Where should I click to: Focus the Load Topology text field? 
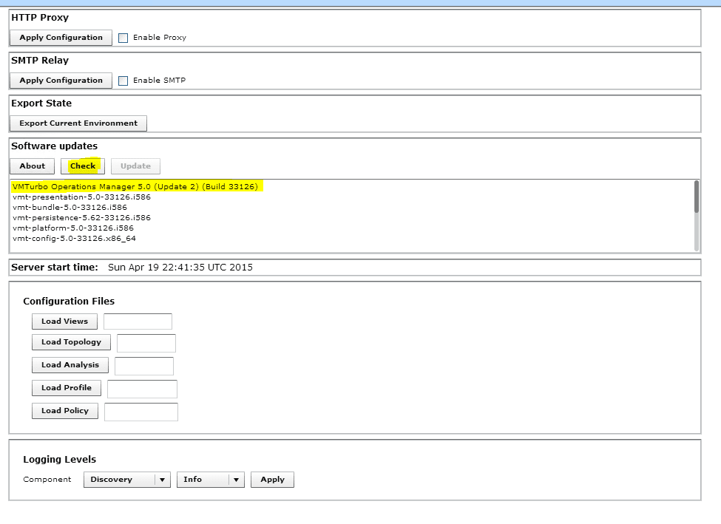[x=146, y=343]
